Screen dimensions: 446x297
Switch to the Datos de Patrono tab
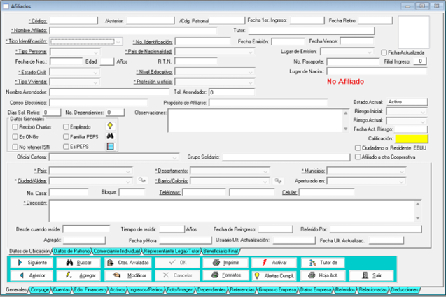click(x=71, y=250)
